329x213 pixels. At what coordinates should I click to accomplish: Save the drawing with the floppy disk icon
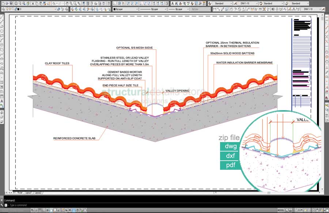(11, 3)
